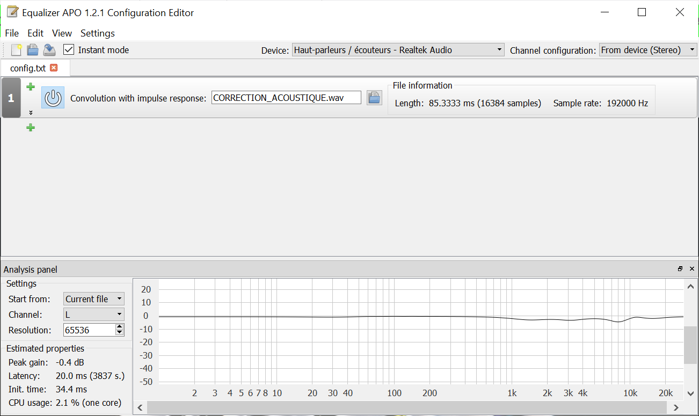Screen dimensions: 699x416
Task: Click the CPU usage 2.1 % value
Action: click(89, 403)
